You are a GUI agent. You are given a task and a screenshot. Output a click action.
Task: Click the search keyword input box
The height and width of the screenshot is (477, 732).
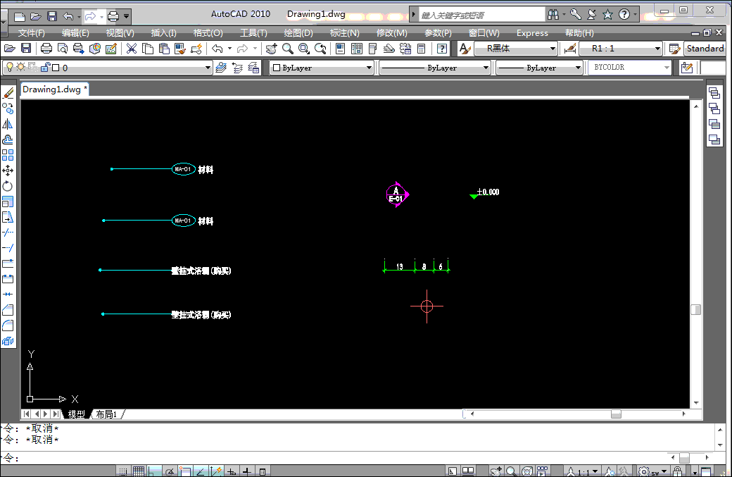click(481, 15)
